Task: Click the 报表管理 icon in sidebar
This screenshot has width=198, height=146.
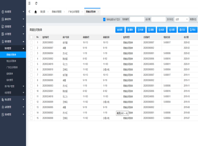Action: tap(3, 114)
